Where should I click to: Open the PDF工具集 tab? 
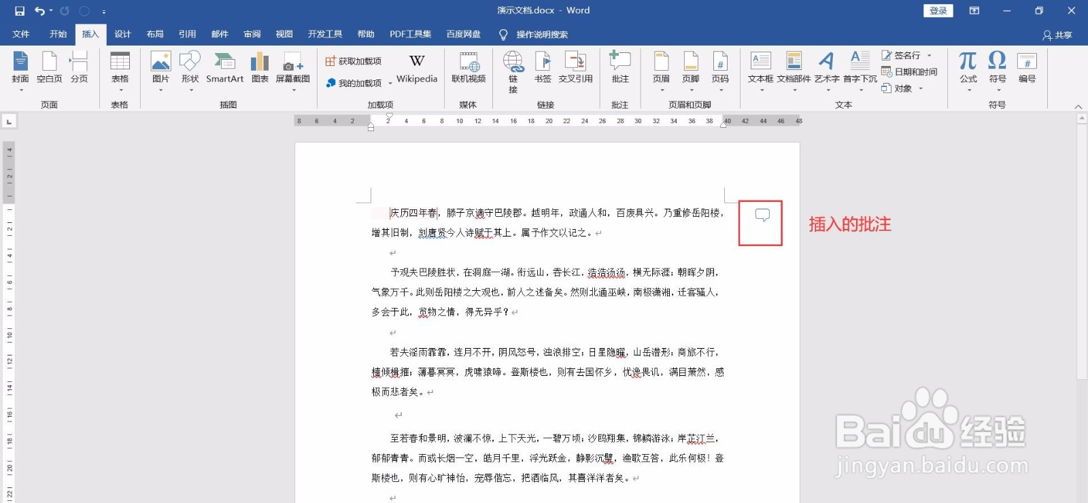410,34
